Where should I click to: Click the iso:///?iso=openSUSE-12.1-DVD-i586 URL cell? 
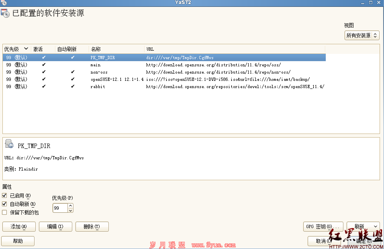point(228,79)
